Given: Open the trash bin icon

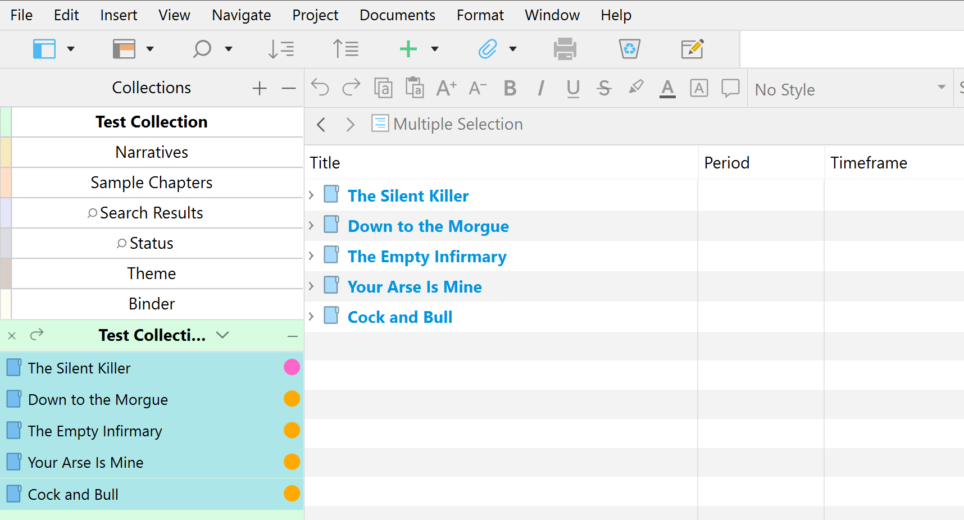Looking at the screenshot, I should (x=629, y=49).
